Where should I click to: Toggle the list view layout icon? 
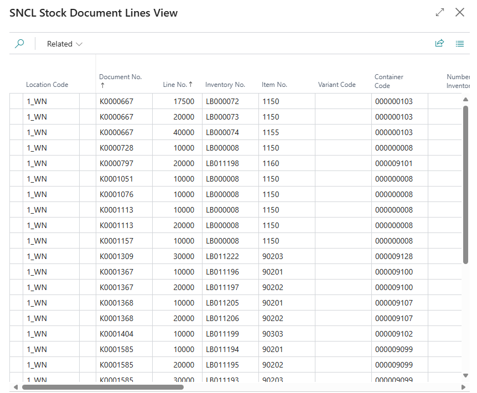click(459, 44)
